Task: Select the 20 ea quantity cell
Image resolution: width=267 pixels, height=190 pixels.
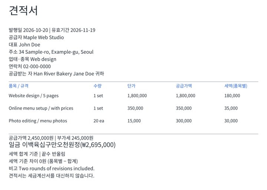Action: [x=99, y=121]
